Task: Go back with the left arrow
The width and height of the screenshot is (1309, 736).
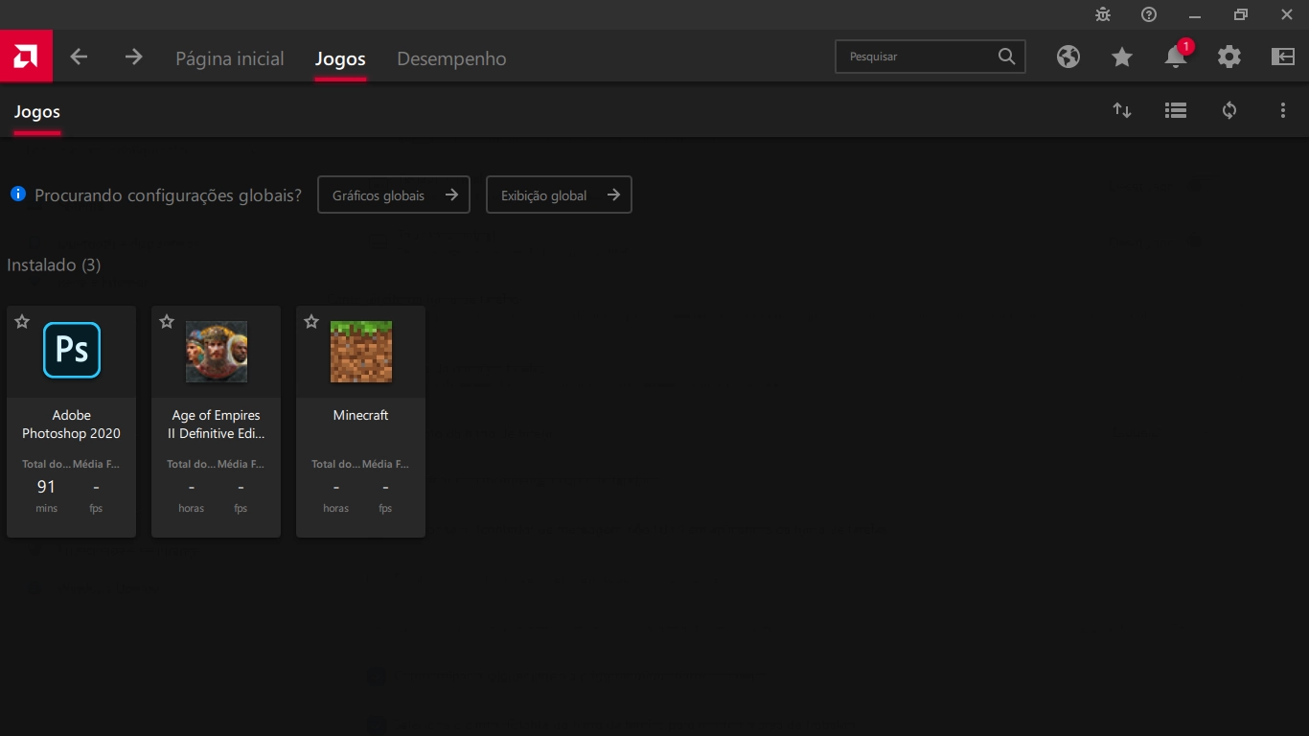Action: click(79, 57)
